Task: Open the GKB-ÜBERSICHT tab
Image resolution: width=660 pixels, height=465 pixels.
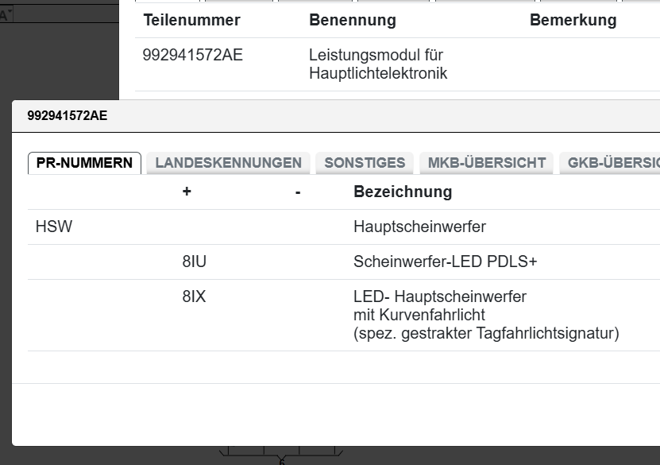Action: (612, 162)
